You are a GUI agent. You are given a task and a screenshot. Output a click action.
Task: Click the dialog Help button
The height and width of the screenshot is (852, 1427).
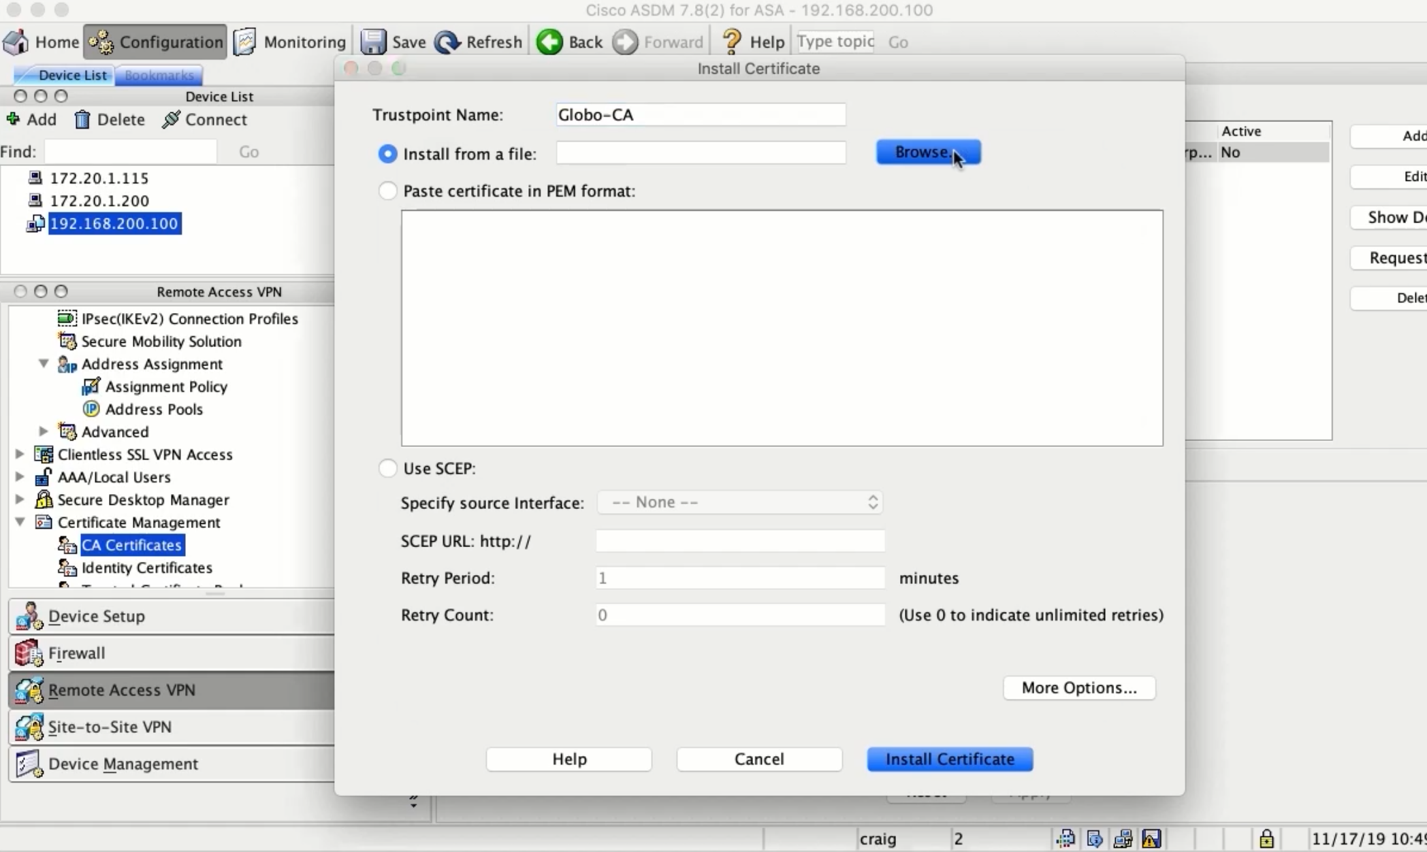click(x=569, y=759)
